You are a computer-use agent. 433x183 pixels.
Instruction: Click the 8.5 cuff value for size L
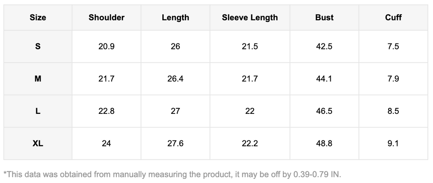[x=393, y=111]
